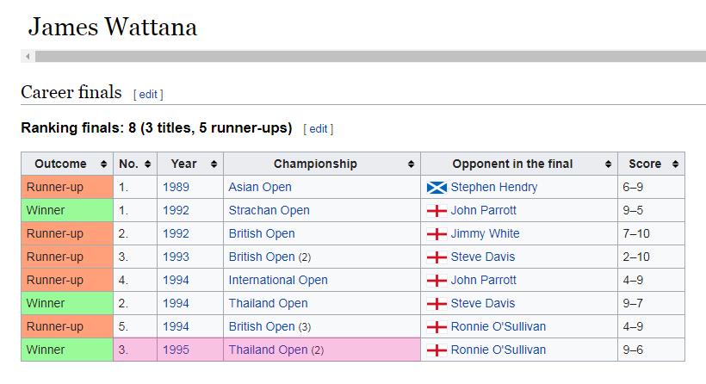Click flag icon in Strachan Open row

437,210
